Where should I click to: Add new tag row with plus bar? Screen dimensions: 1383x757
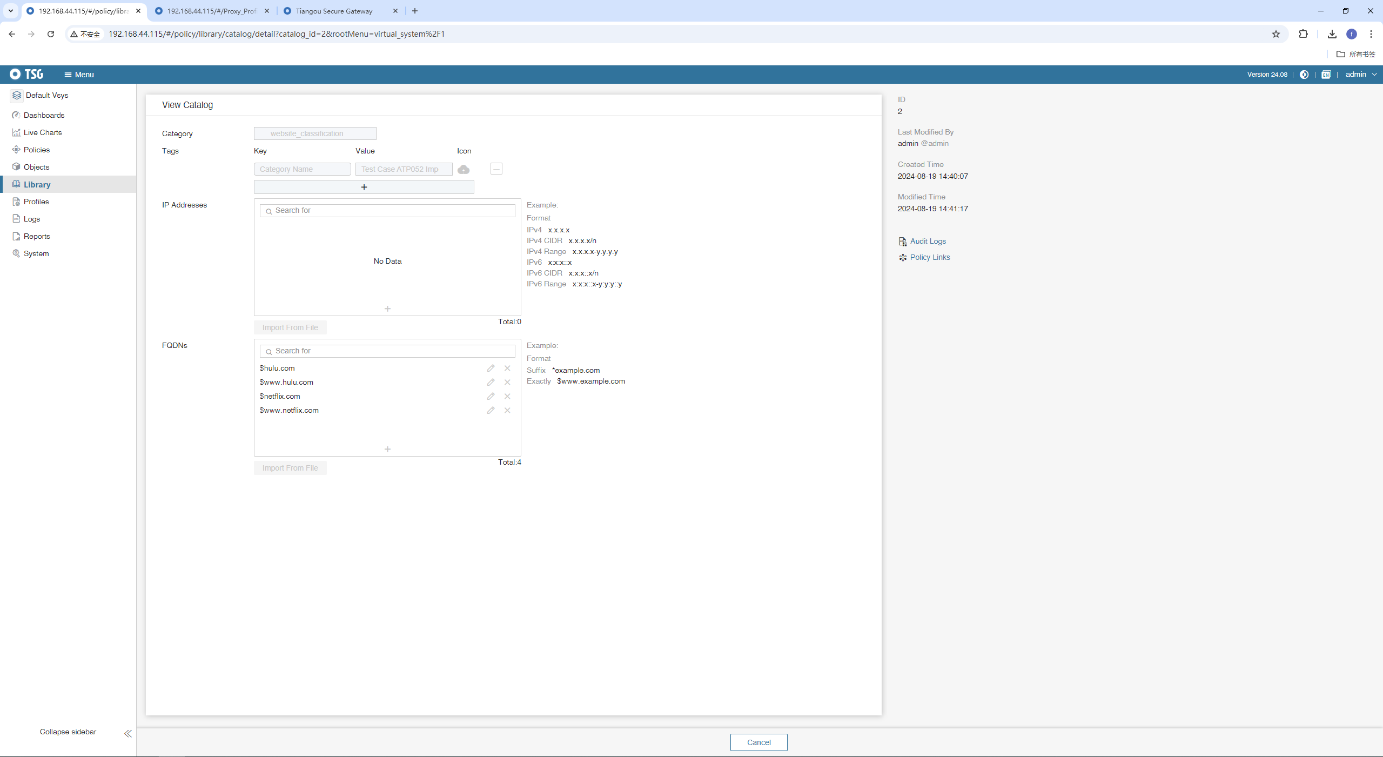pos(364,187)
